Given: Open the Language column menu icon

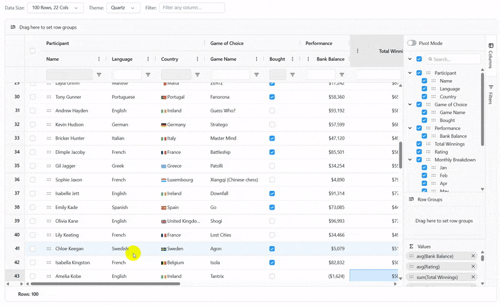Looking at the screenshot, I should (x=148, y=59).
